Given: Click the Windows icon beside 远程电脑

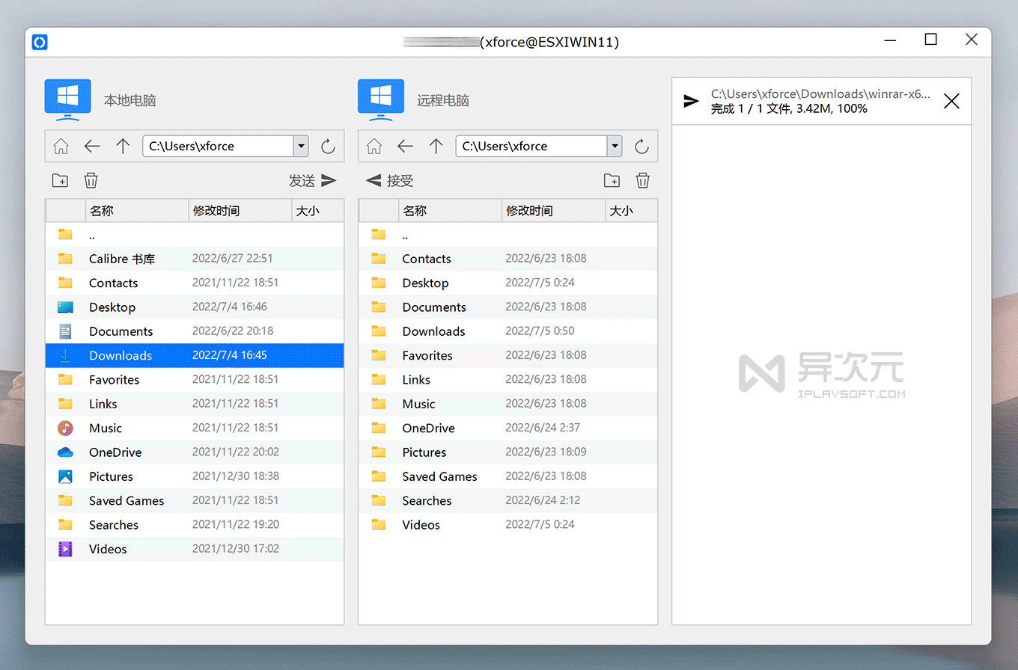Looking at the screenshot, I should [380, 97].
